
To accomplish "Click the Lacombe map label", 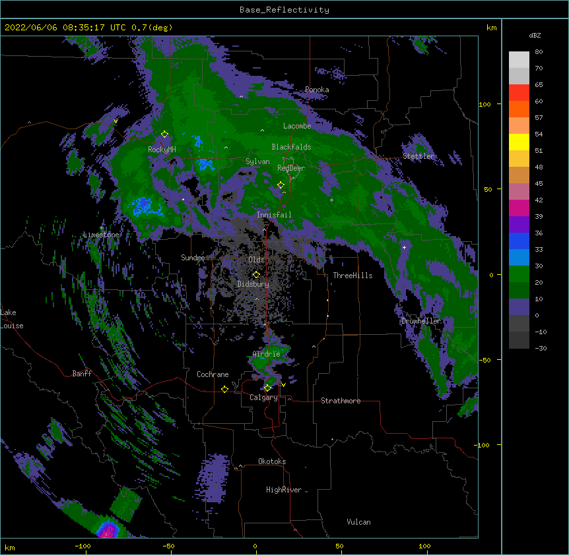I will click(x=297, y=126).
